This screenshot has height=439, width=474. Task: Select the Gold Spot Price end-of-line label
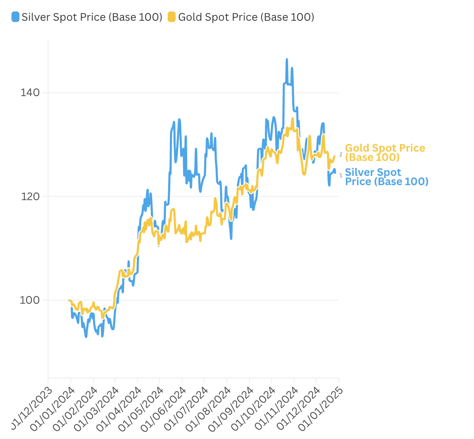point(385,153)
